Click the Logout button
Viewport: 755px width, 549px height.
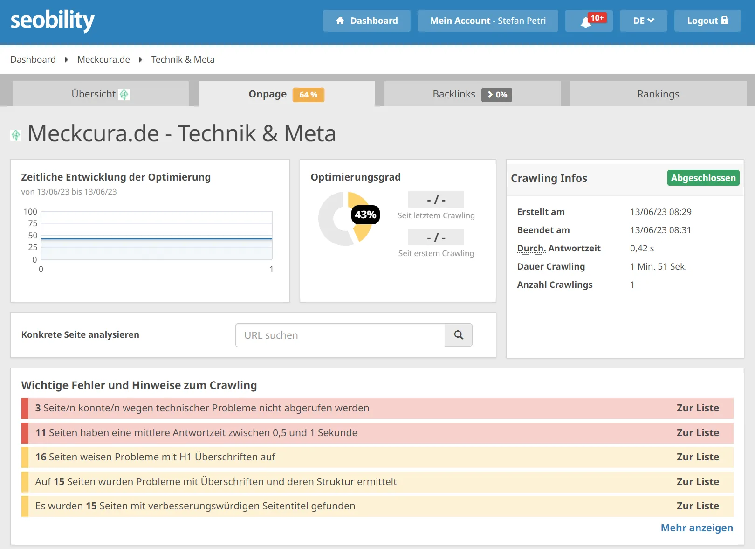707,21
